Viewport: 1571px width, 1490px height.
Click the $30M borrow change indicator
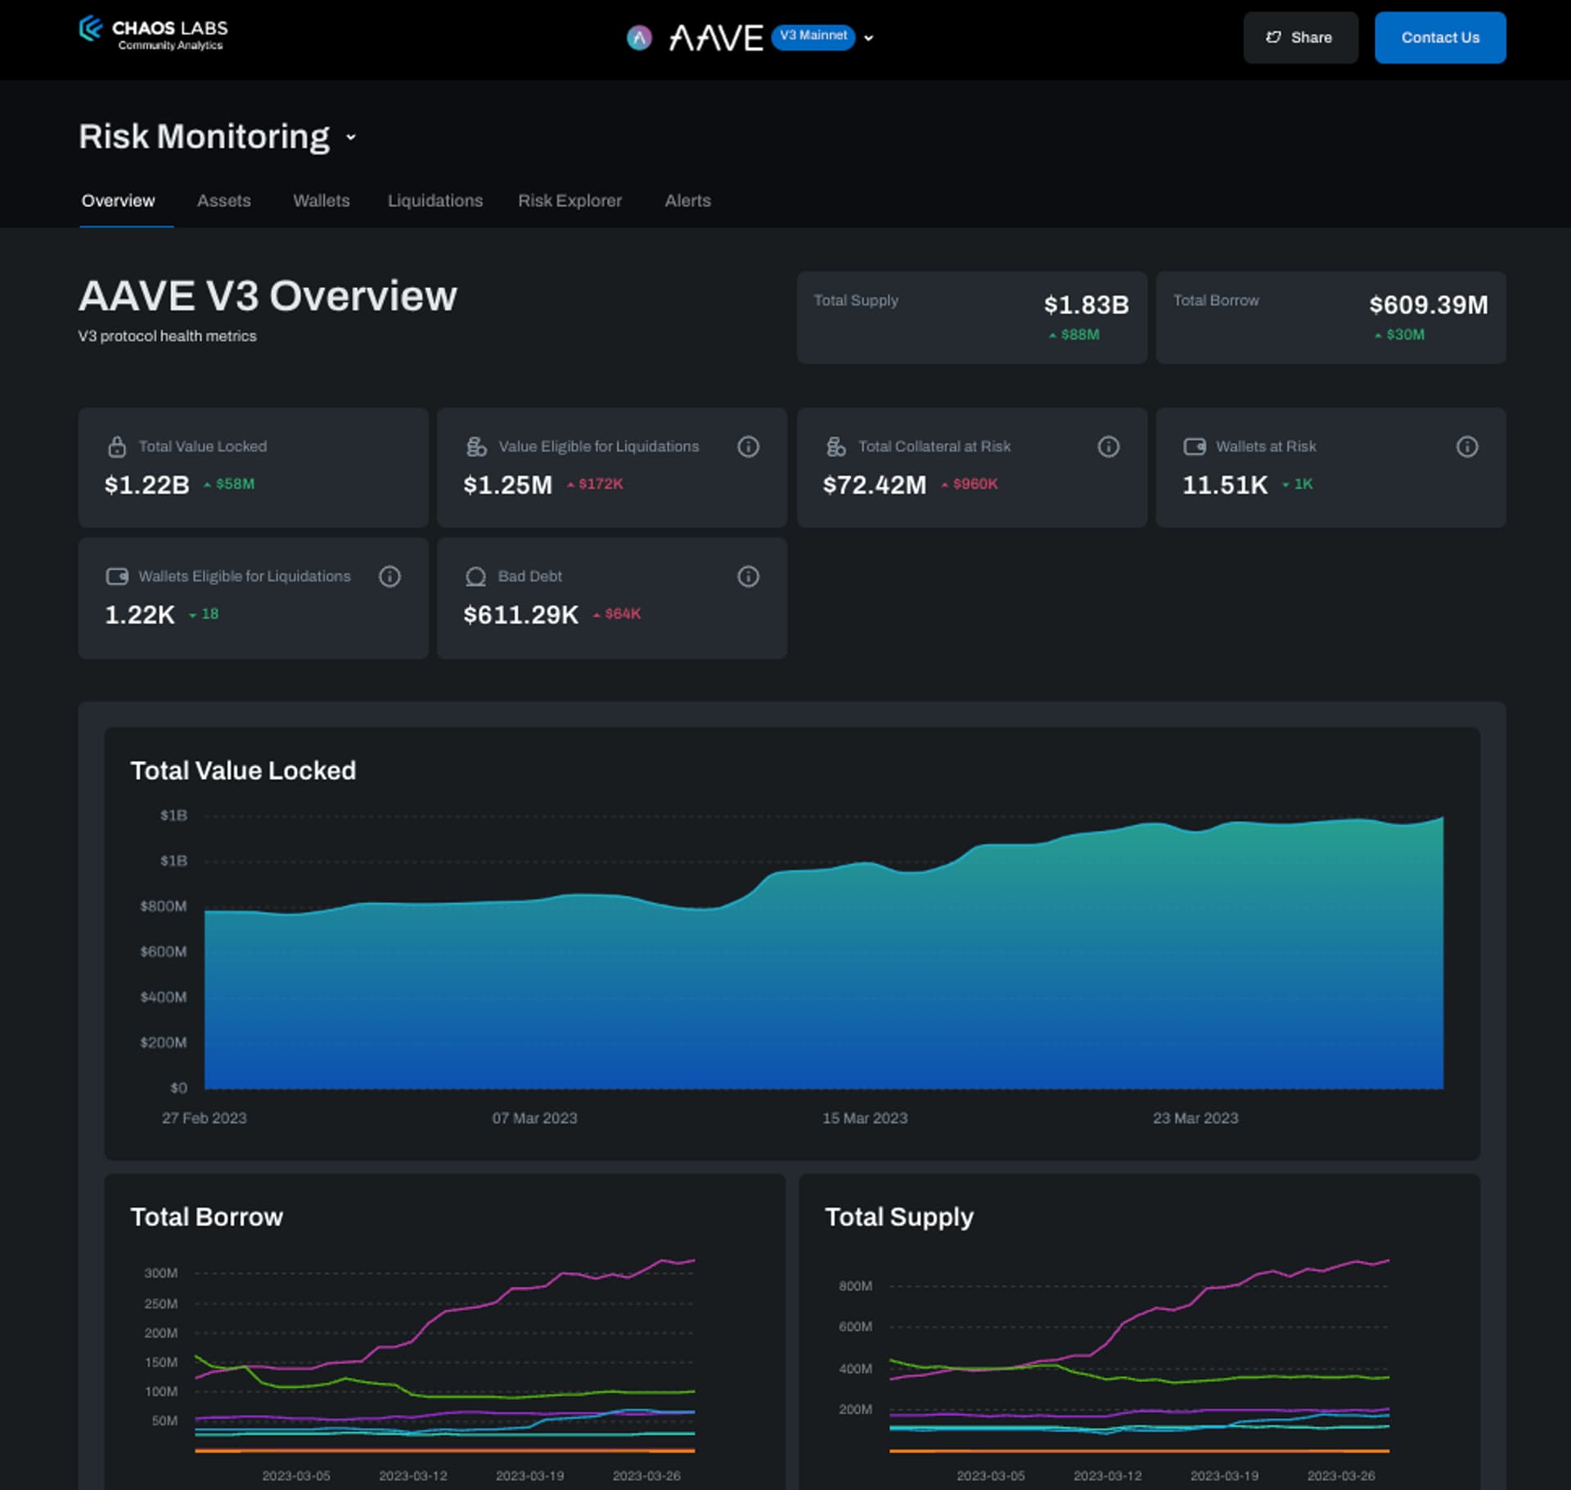1399,335
